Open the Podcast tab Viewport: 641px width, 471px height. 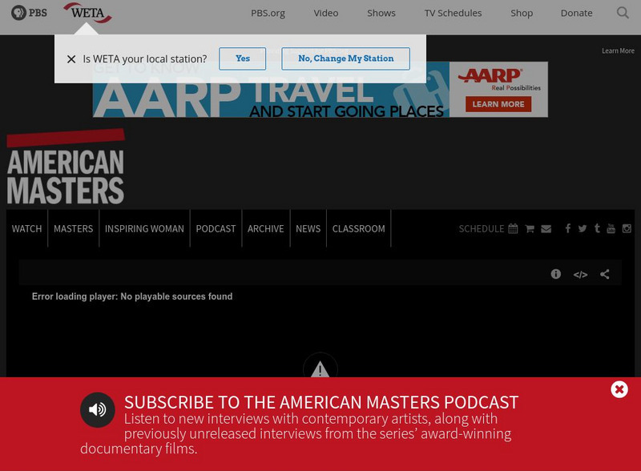216,228
